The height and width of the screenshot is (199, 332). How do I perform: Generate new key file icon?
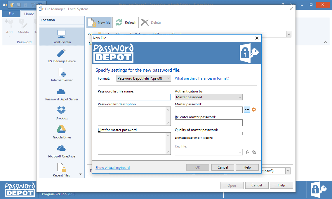pyautogui.click(x=254, y=152)
